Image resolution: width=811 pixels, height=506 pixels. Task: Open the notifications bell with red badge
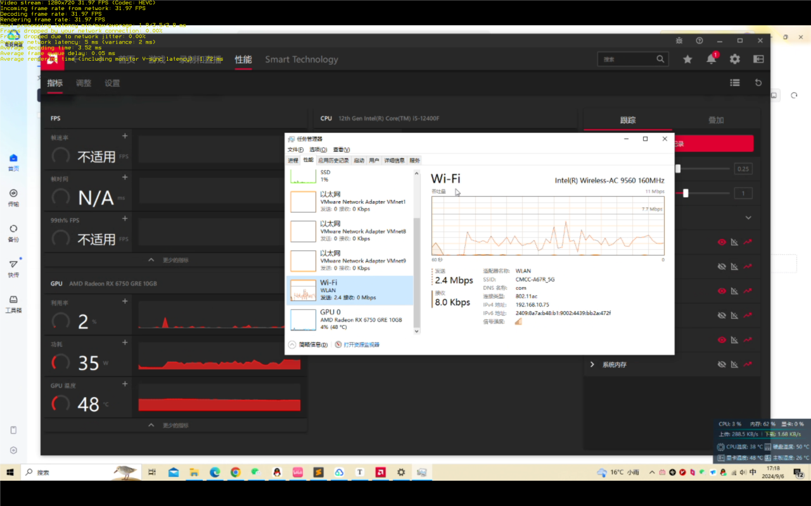pyautogui.click(x=712, y=58)
